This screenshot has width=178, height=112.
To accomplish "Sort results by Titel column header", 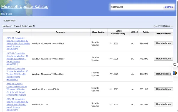I will pyautogui.click(x=18, y=32).
